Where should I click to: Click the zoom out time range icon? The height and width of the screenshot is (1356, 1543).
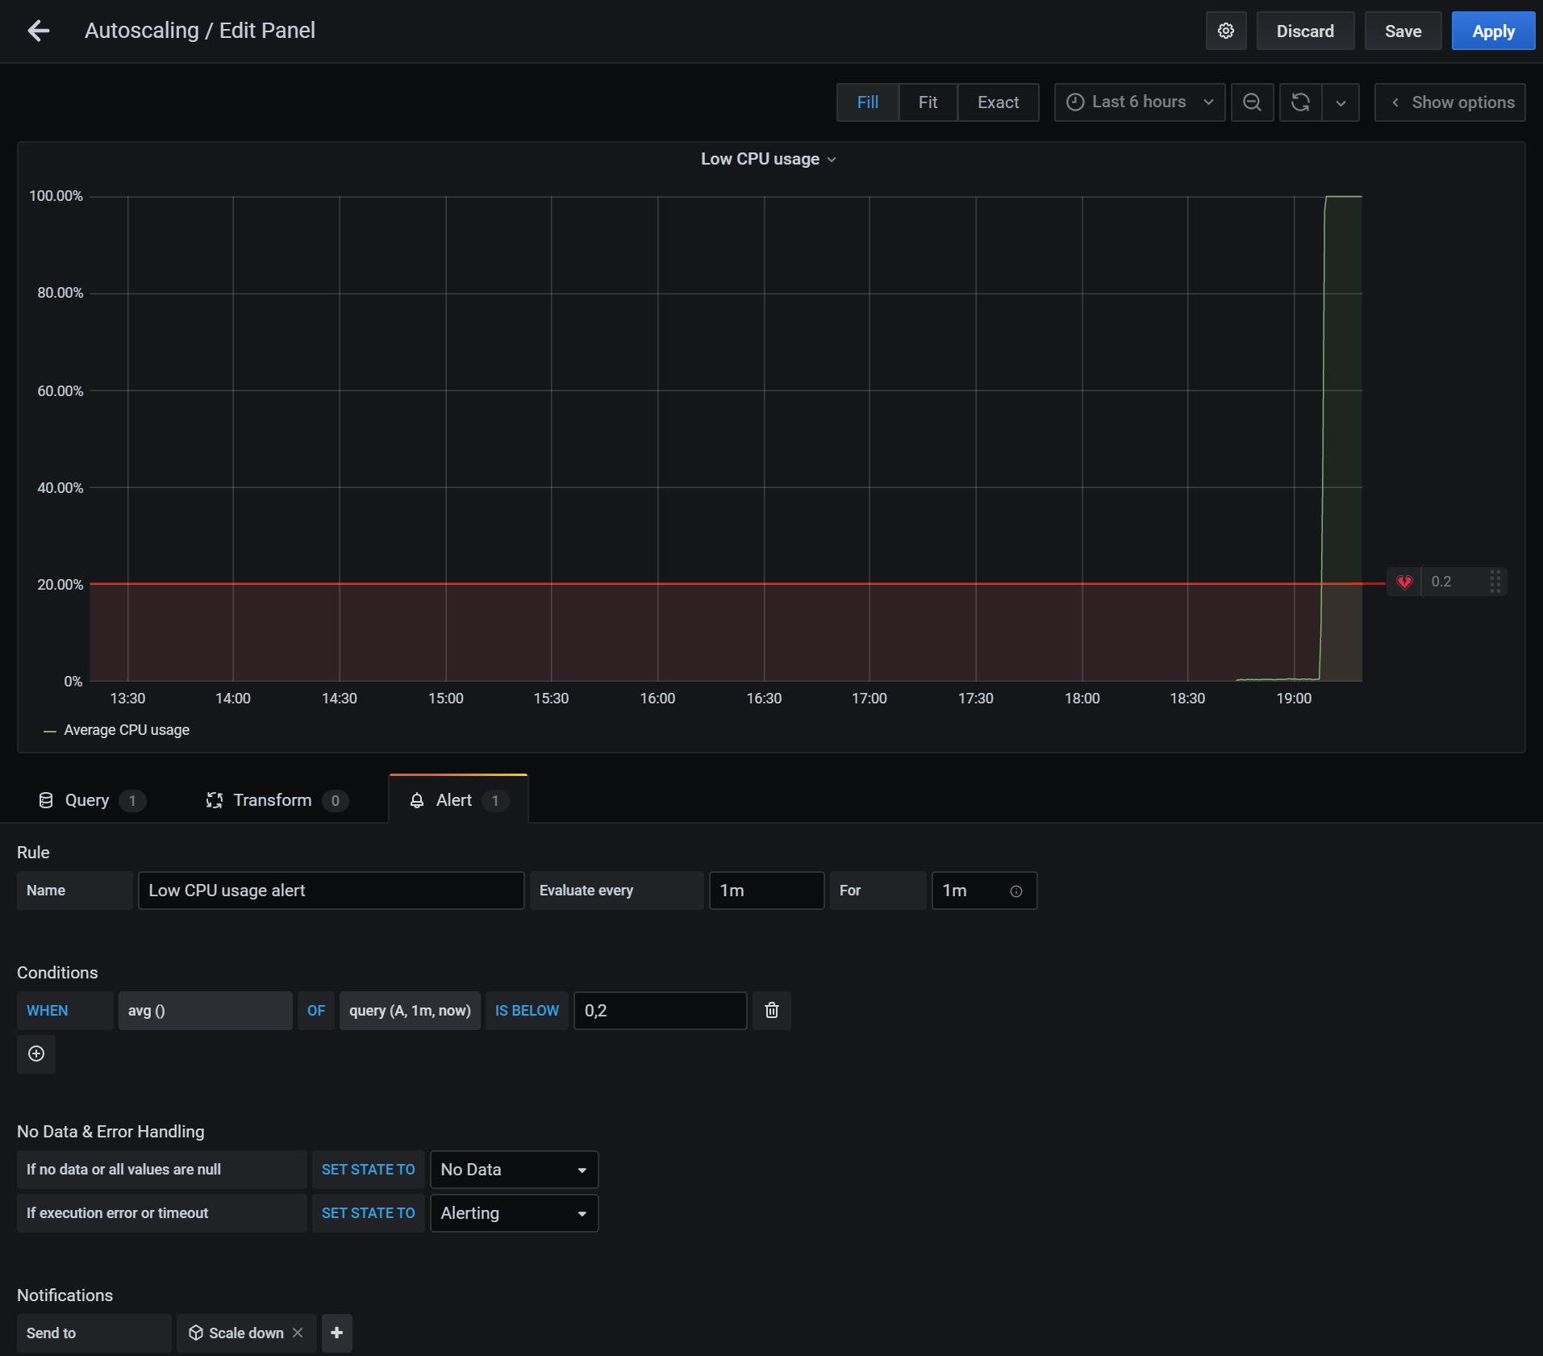coord(1252,102)
